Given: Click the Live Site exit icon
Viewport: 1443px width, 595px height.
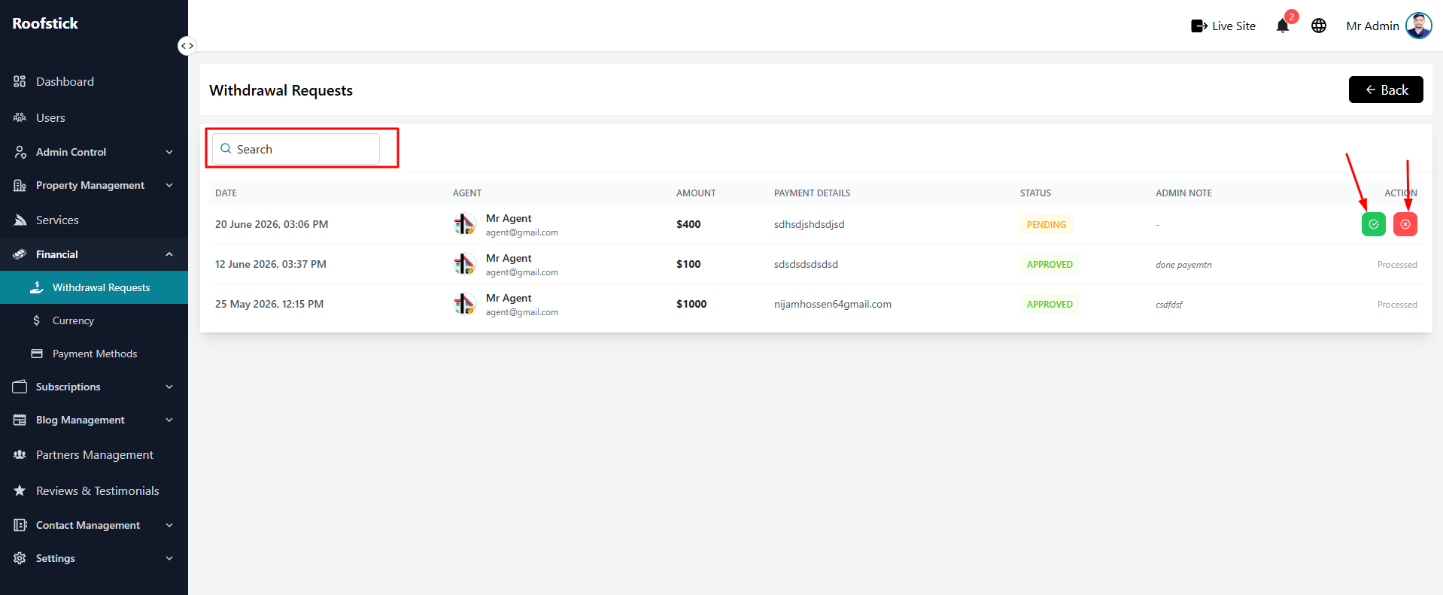Looking at the screenshot, I should (1199, 26).
